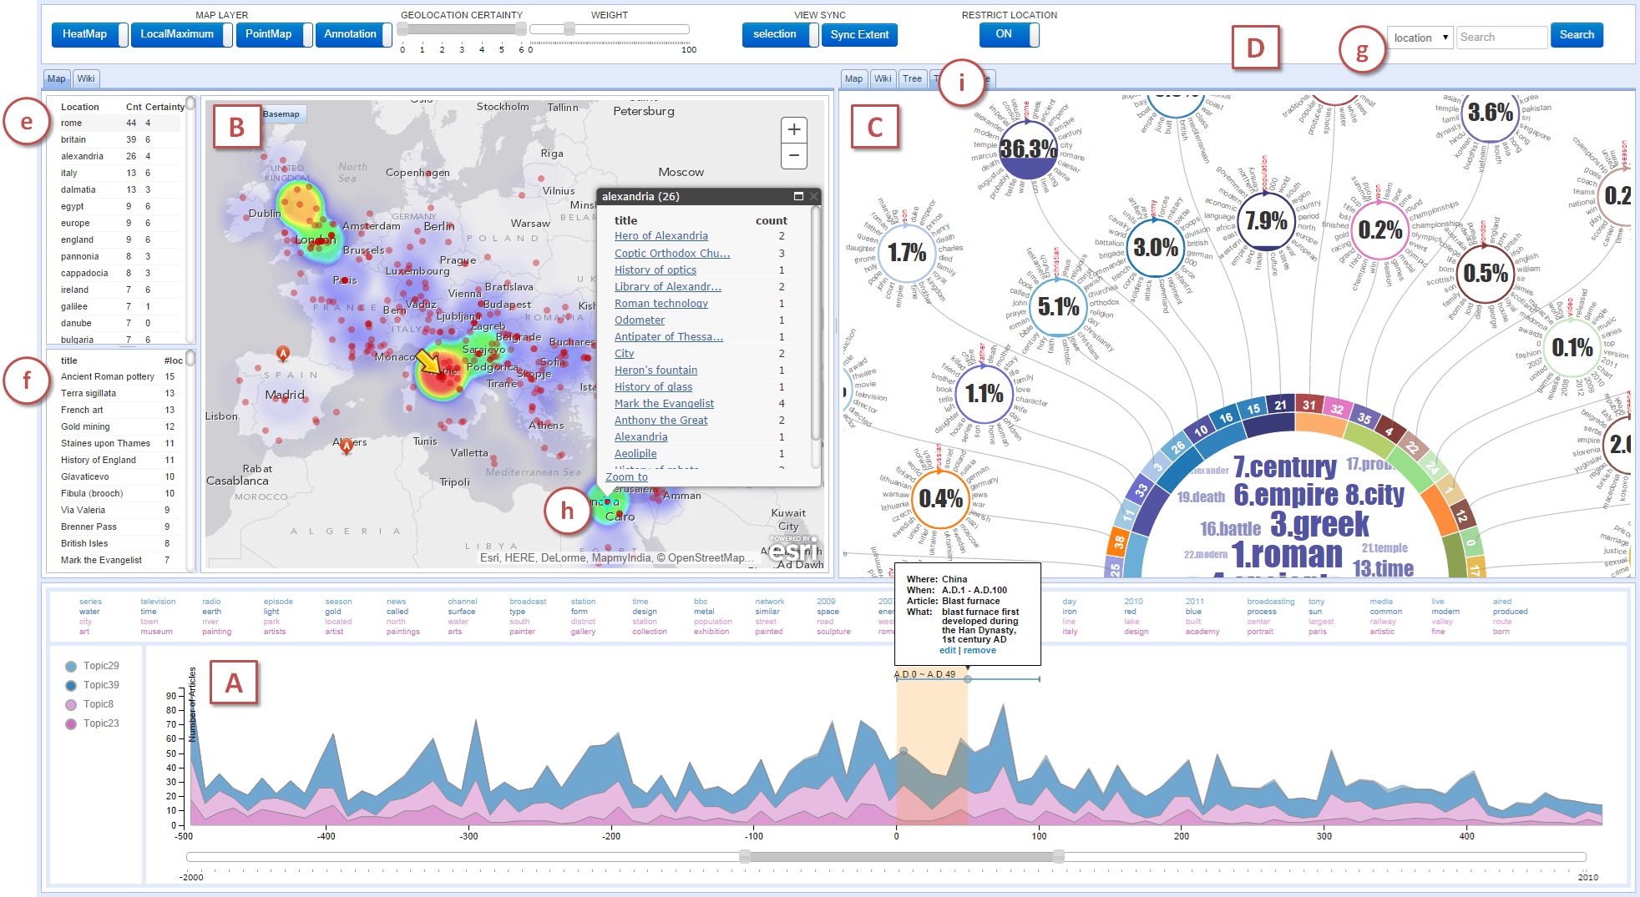1640x897 pixels.
Task: Select the 0.5% topic bubble
Action: (1486, 273)
